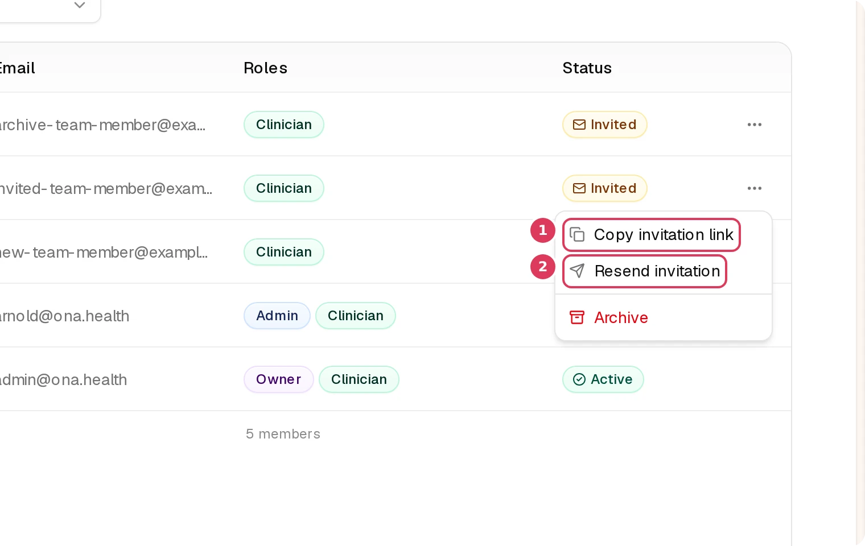Click Clinician badge next to Owner
Screen dimensions: 865x546
(359, 379)
